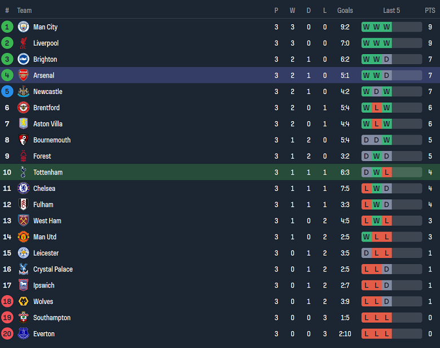The height and width of the screenshot is (348, 440).
Task: Click the Tottenham cockerel crest
Action: click(x=23, y=172)
